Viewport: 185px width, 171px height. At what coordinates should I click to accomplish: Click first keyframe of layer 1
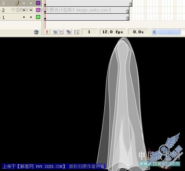tap(45, 19)
